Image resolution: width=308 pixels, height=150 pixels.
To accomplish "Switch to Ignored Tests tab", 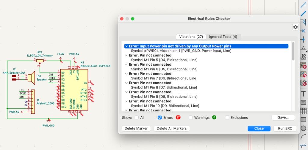I will (x=223, y=37).
